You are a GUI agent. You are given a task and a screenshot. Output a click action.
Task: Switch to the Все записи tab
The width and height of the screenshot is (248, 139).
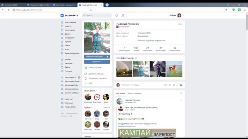point(121,93)
